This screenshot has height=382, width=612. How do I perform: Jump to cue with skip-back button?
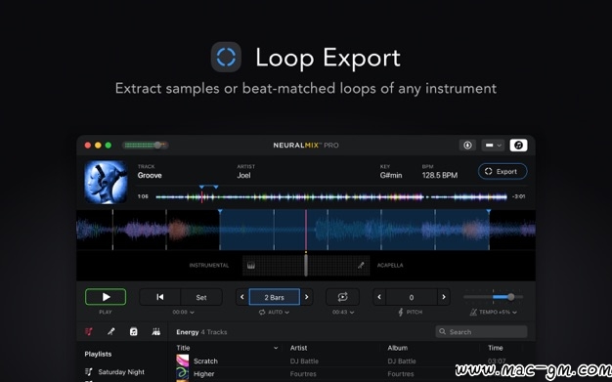pos(160,297)
